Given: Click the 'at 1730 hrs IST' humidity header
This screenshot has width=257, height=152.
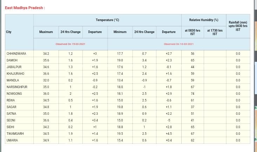Looking at the screenshot, I should tap(215, 32).
